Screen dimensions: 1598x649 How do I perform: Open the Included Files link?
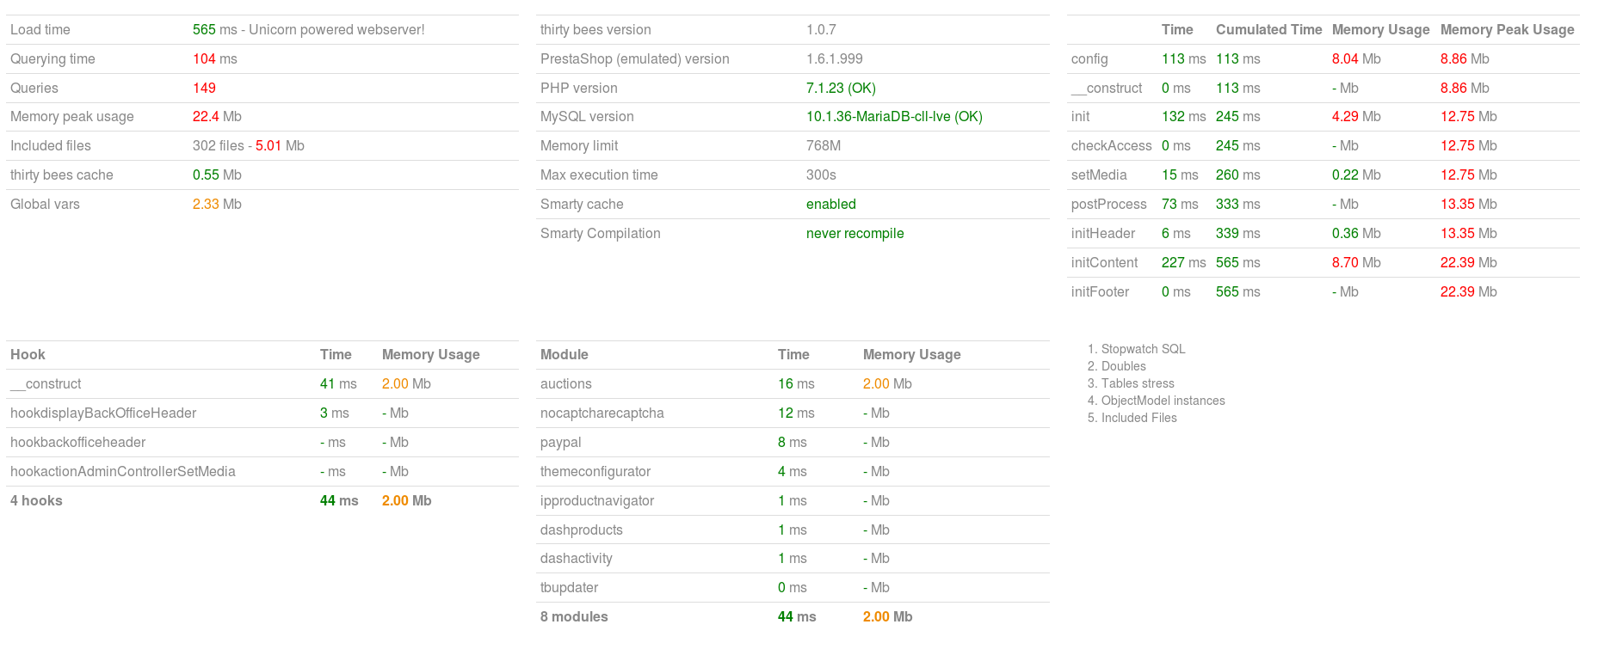click(x=1138, y=418)
